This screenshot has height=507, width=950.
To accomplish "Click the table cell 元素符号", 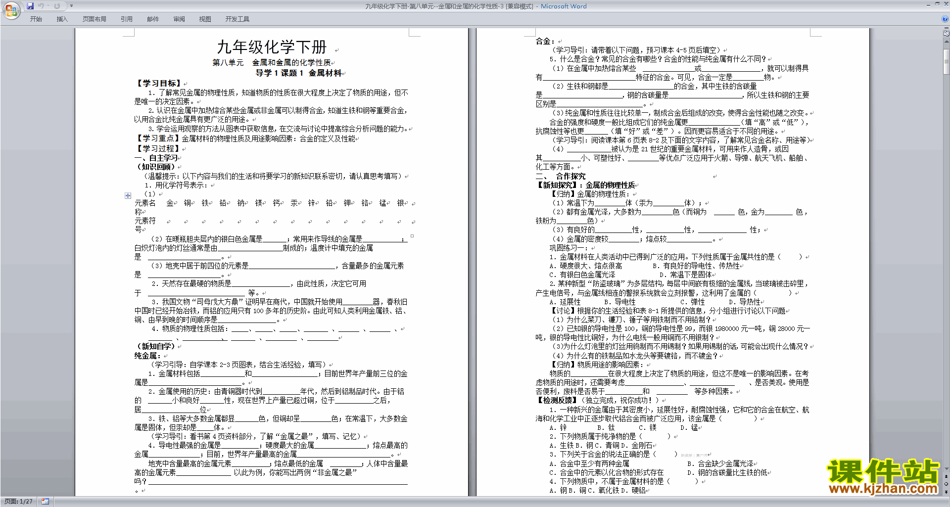I will click(x=145, y=225).
